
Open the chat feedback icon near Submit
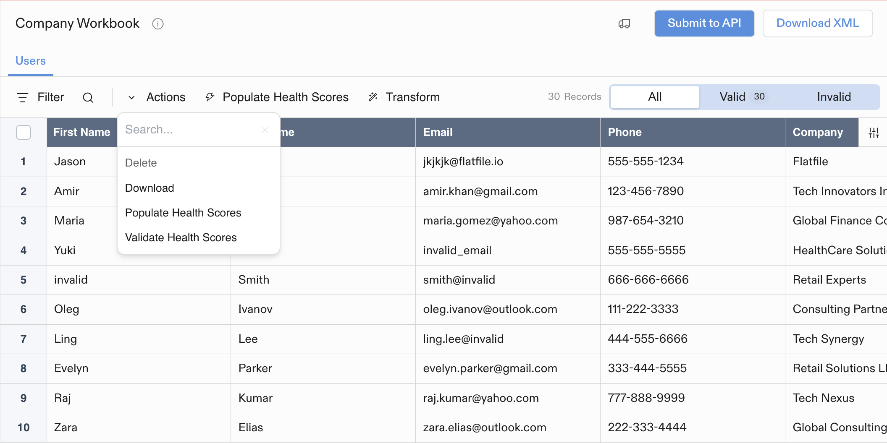[624, 24]
